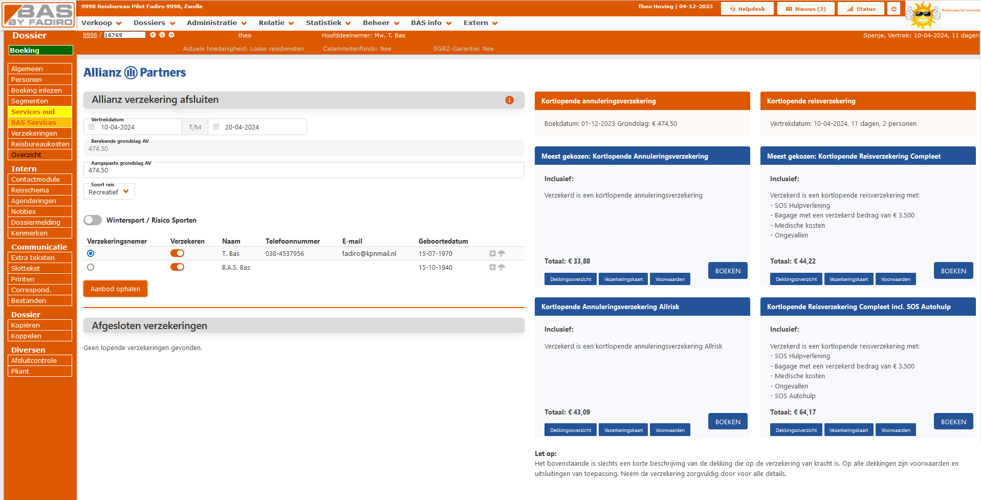981x500 pixels.
Task: Book Reisverzekering Compleet incl. SOS Autohulp
Action: click(953, 422)
